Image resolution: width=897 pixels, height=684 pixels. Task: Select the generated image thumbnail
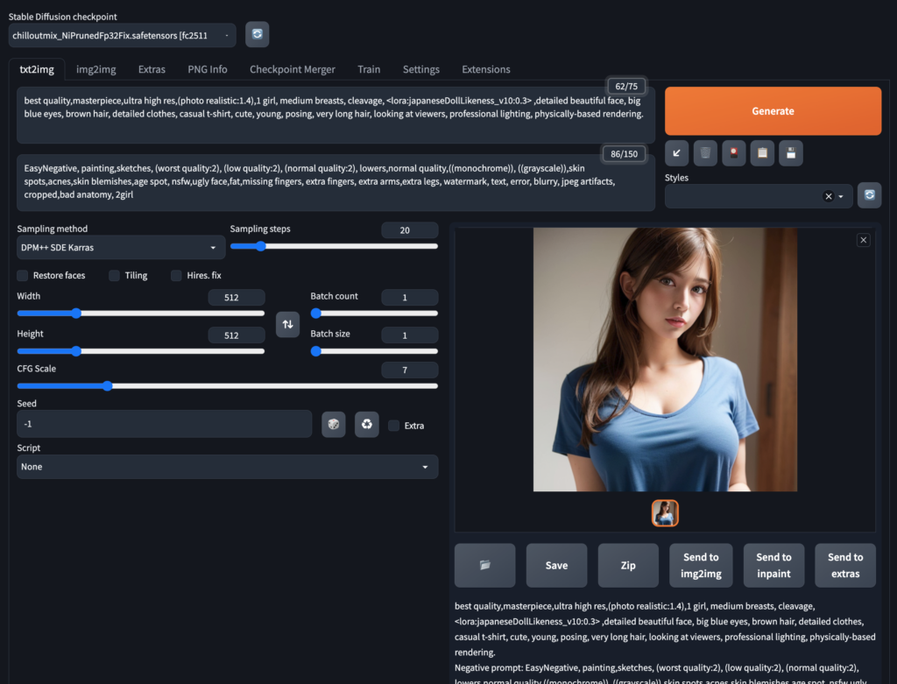pyautogui.click(x=665, y=512)
